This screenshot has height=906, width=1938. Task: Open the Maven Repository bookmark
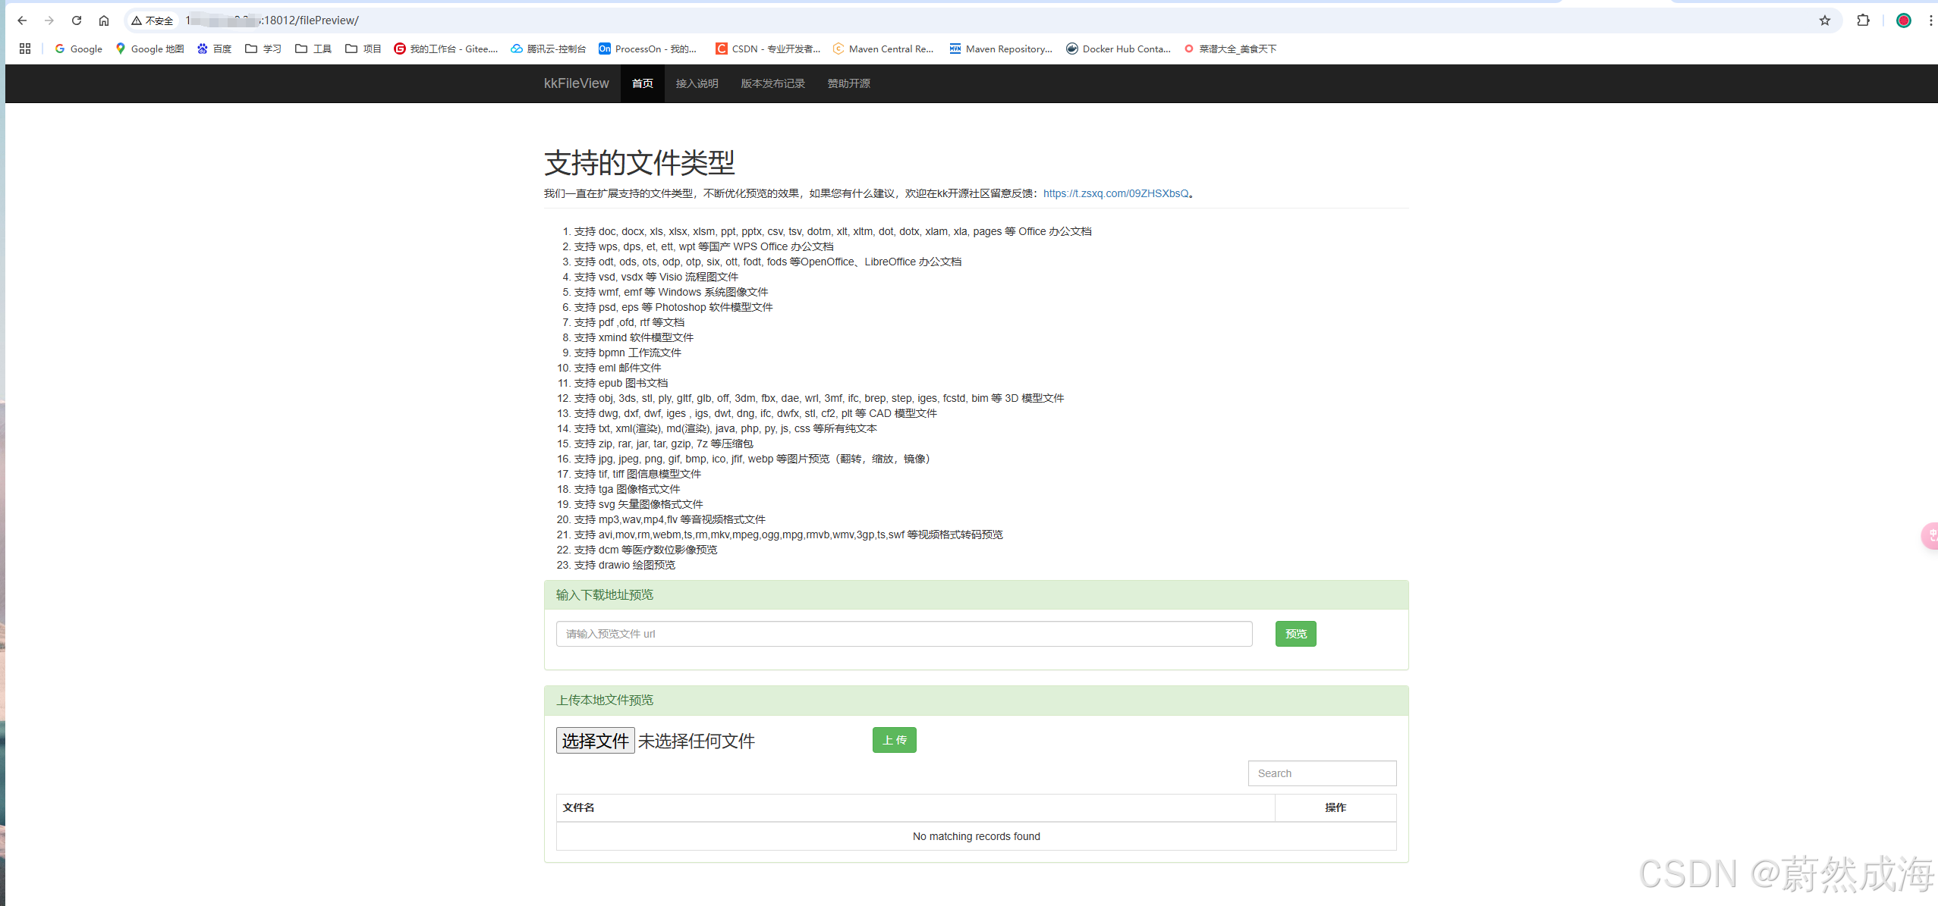[x=1000, y=49]
